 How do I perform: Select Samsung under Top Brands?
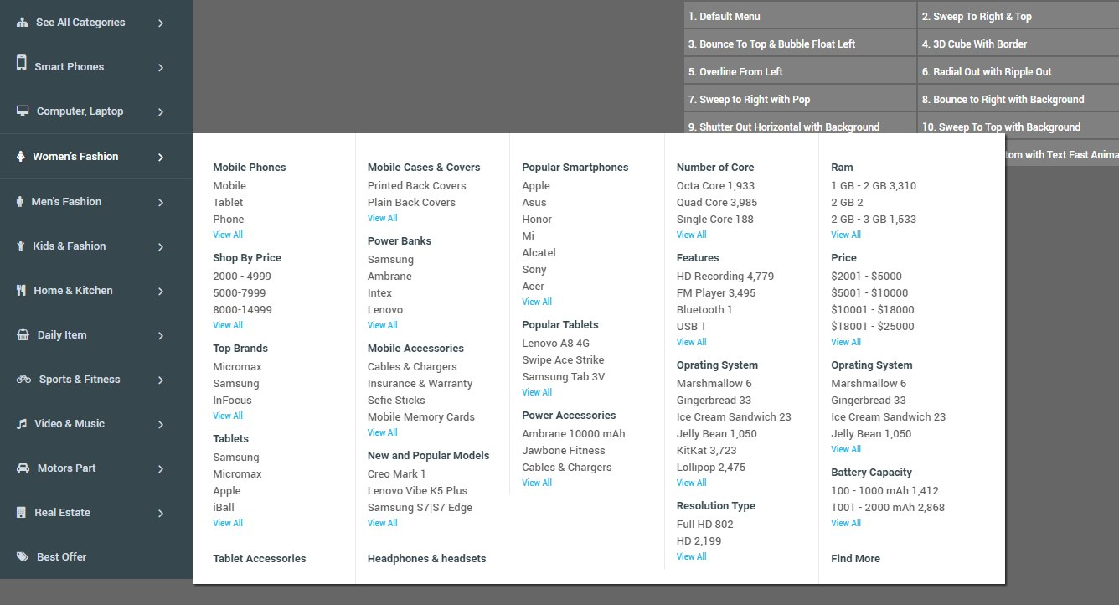point(235,383)
